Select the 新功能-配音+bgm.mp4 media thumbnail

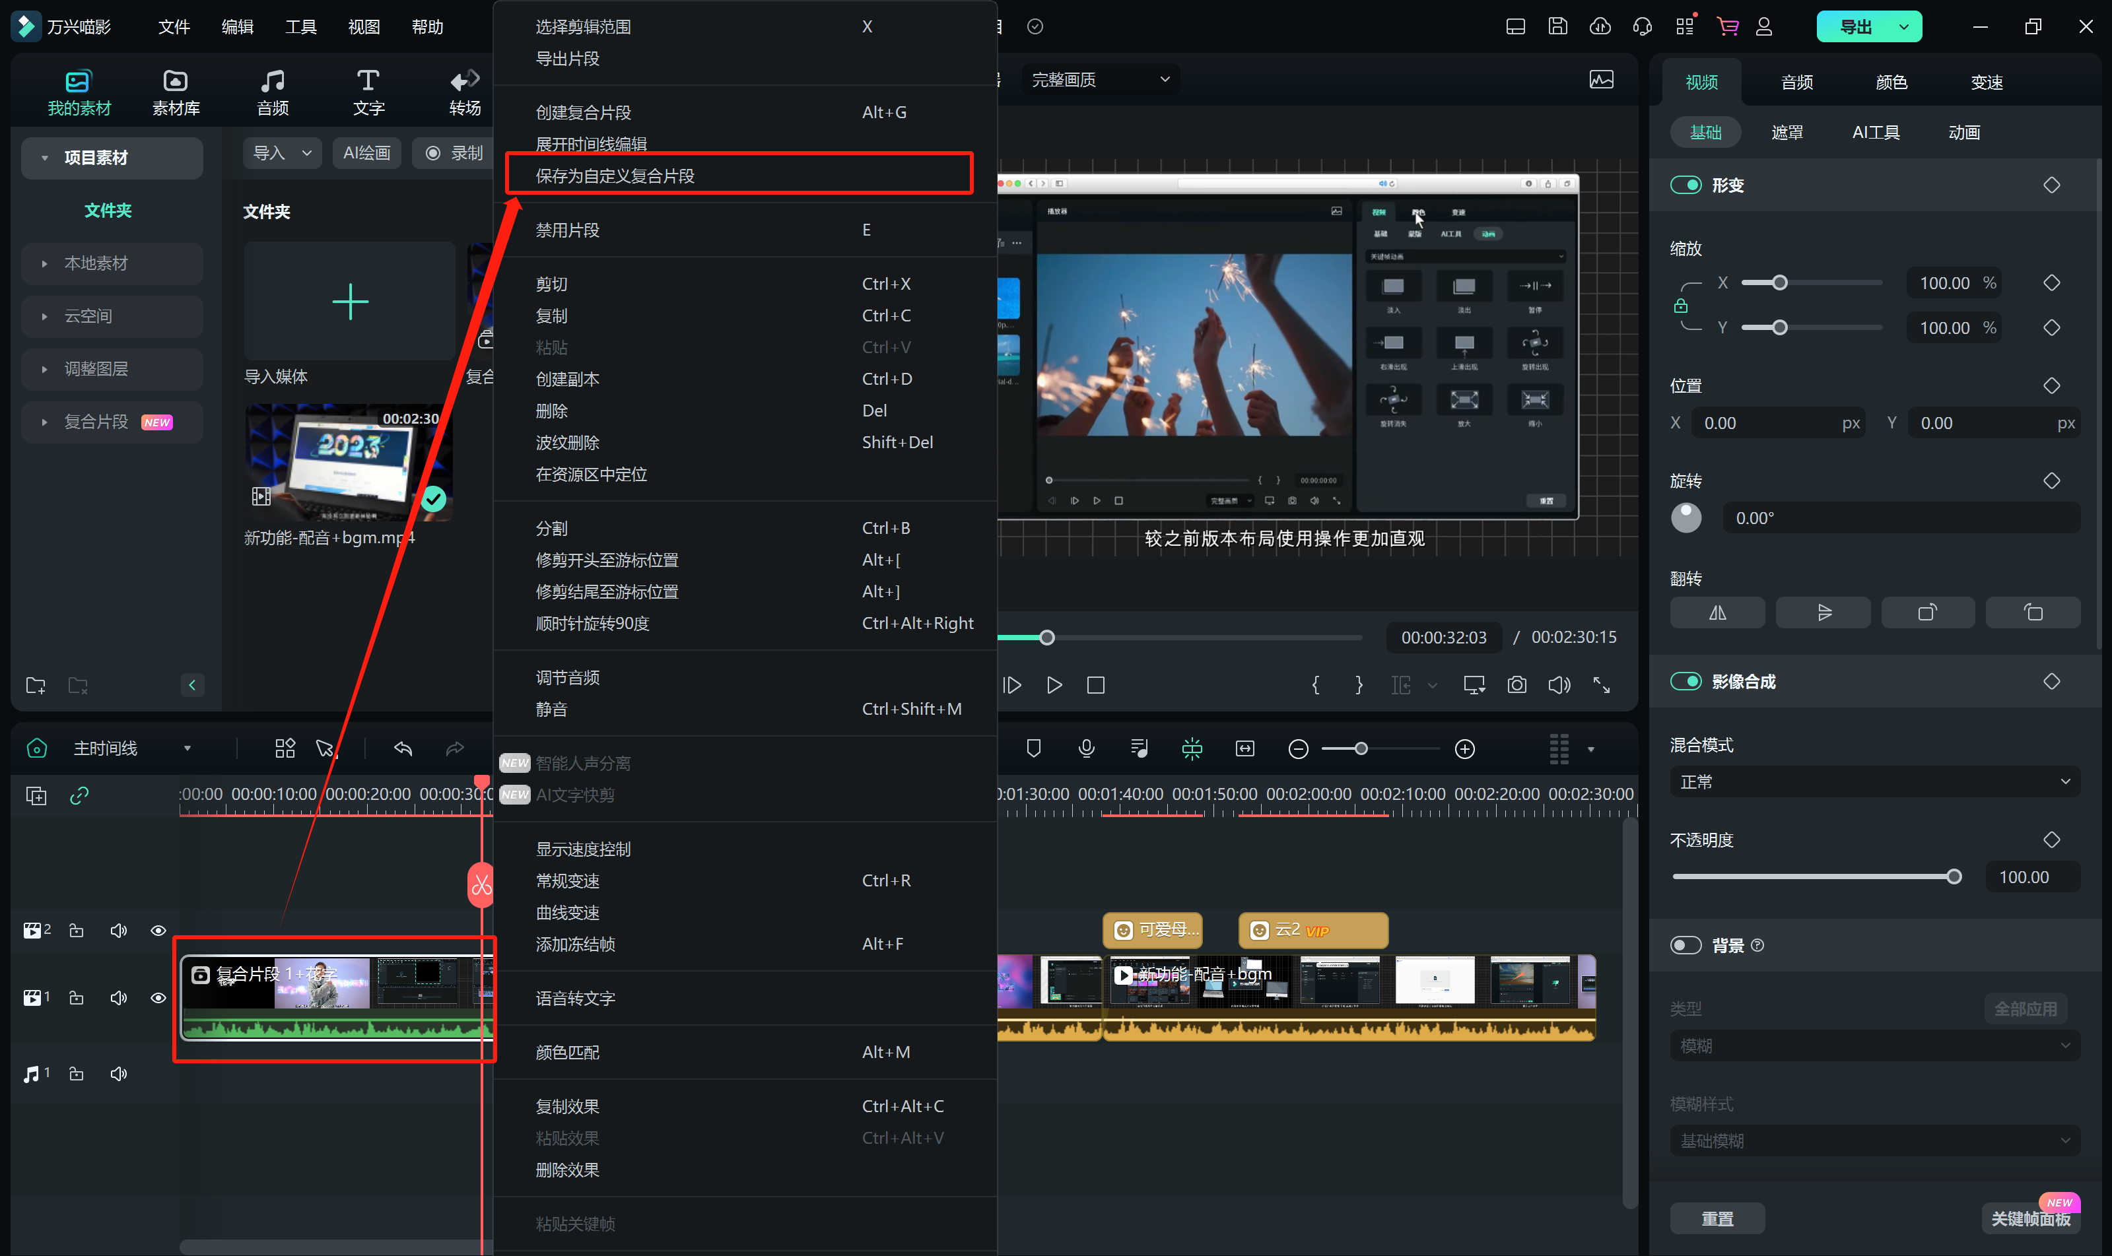(349, 463)
